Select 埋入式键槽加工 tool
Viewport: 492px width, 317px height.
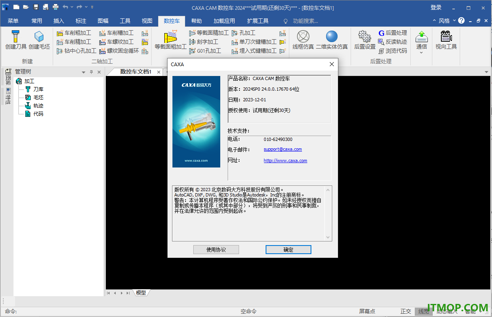[x=254, y=51]
